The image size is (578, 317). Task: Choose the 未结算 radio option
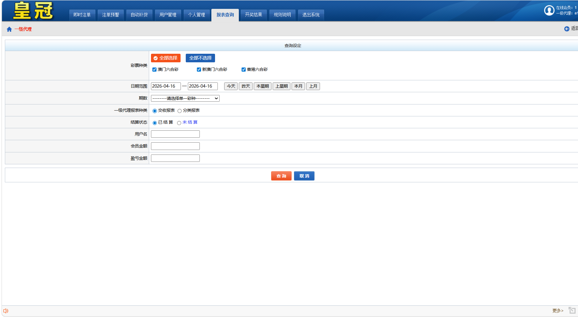[x=179, y=123]
